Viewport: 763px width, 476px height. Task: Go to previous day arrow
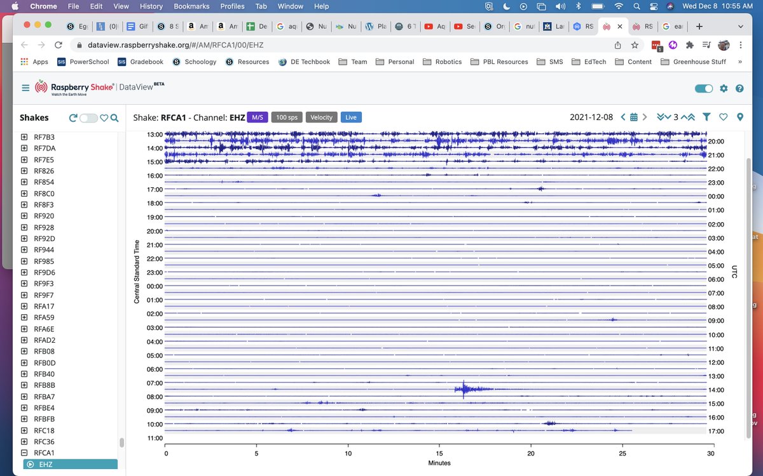click(623, 117)
